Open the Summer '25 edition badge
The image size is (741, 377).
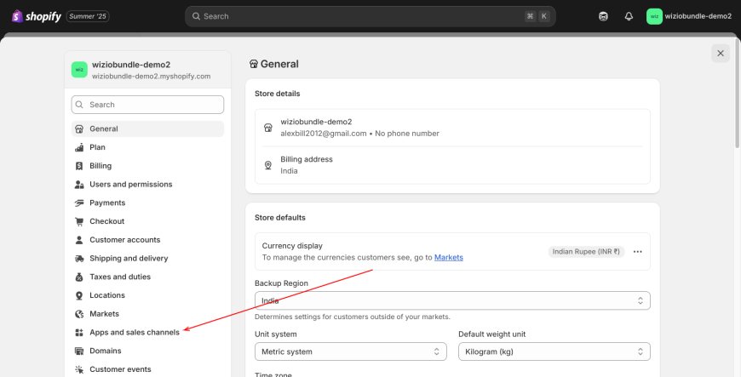click(x=88, y=16)
